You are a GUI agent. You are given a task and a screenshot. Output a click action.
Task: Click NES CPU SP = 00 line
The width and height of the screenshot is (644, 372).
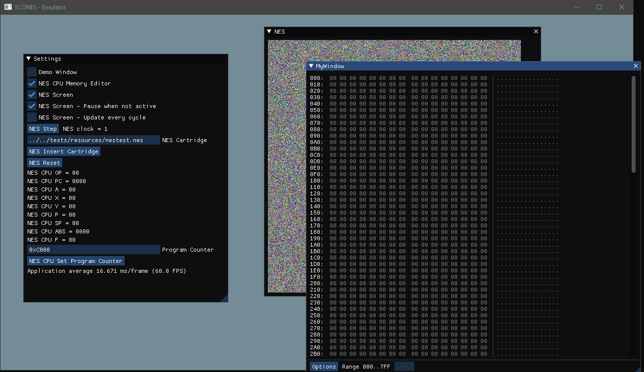(x=53, y=223)
